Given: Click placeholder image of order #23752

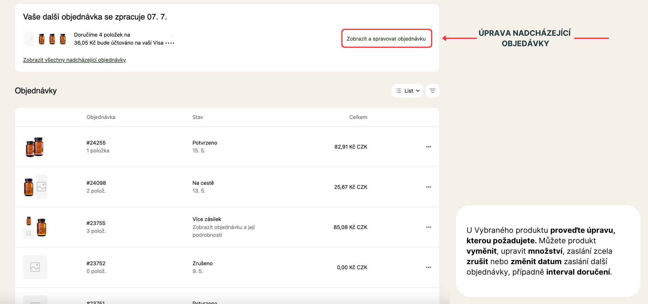Looking at the screenshot, I should click(x=35, y=267).
